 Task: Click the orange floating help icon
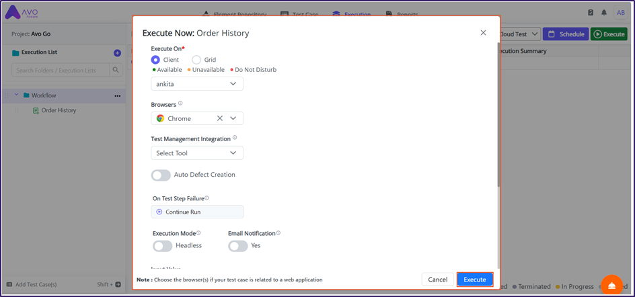(611, 286)
